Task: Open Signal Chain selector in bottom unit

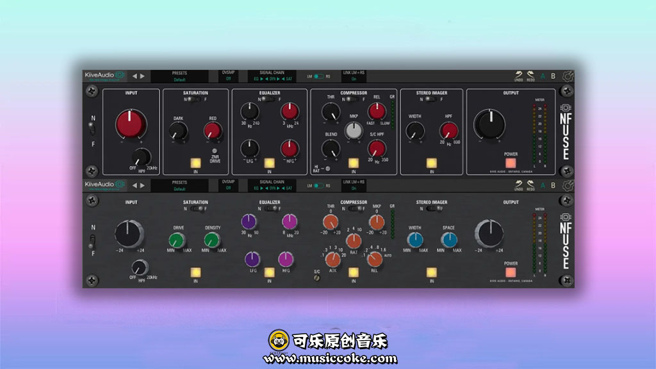Action: pyautogui.click(x=272, y=185)
